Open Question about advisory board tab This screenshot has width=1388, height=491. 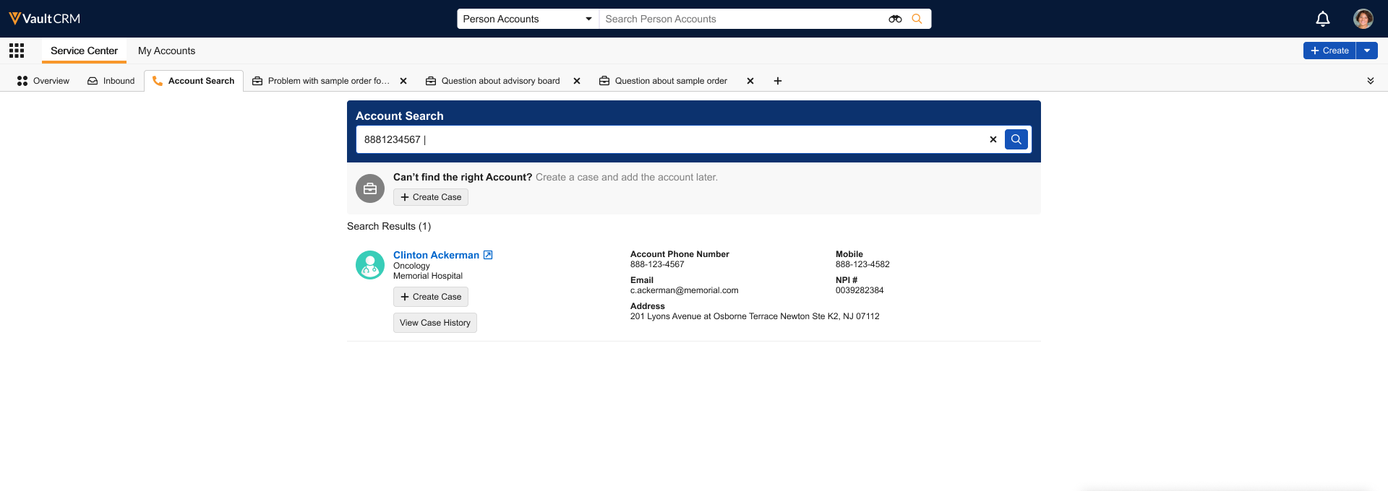coord(493,81)
